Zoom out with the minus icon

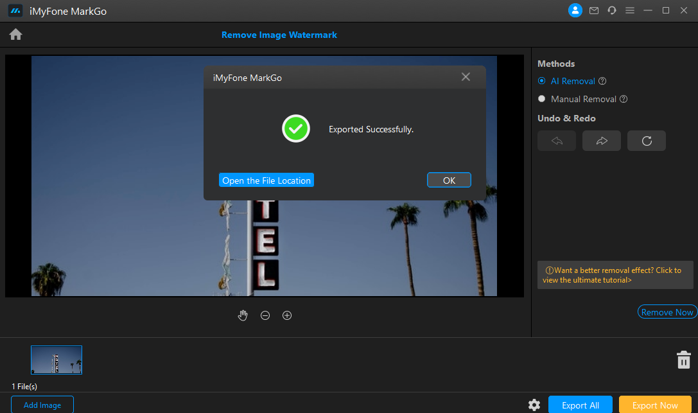click(x=265, y=315)
